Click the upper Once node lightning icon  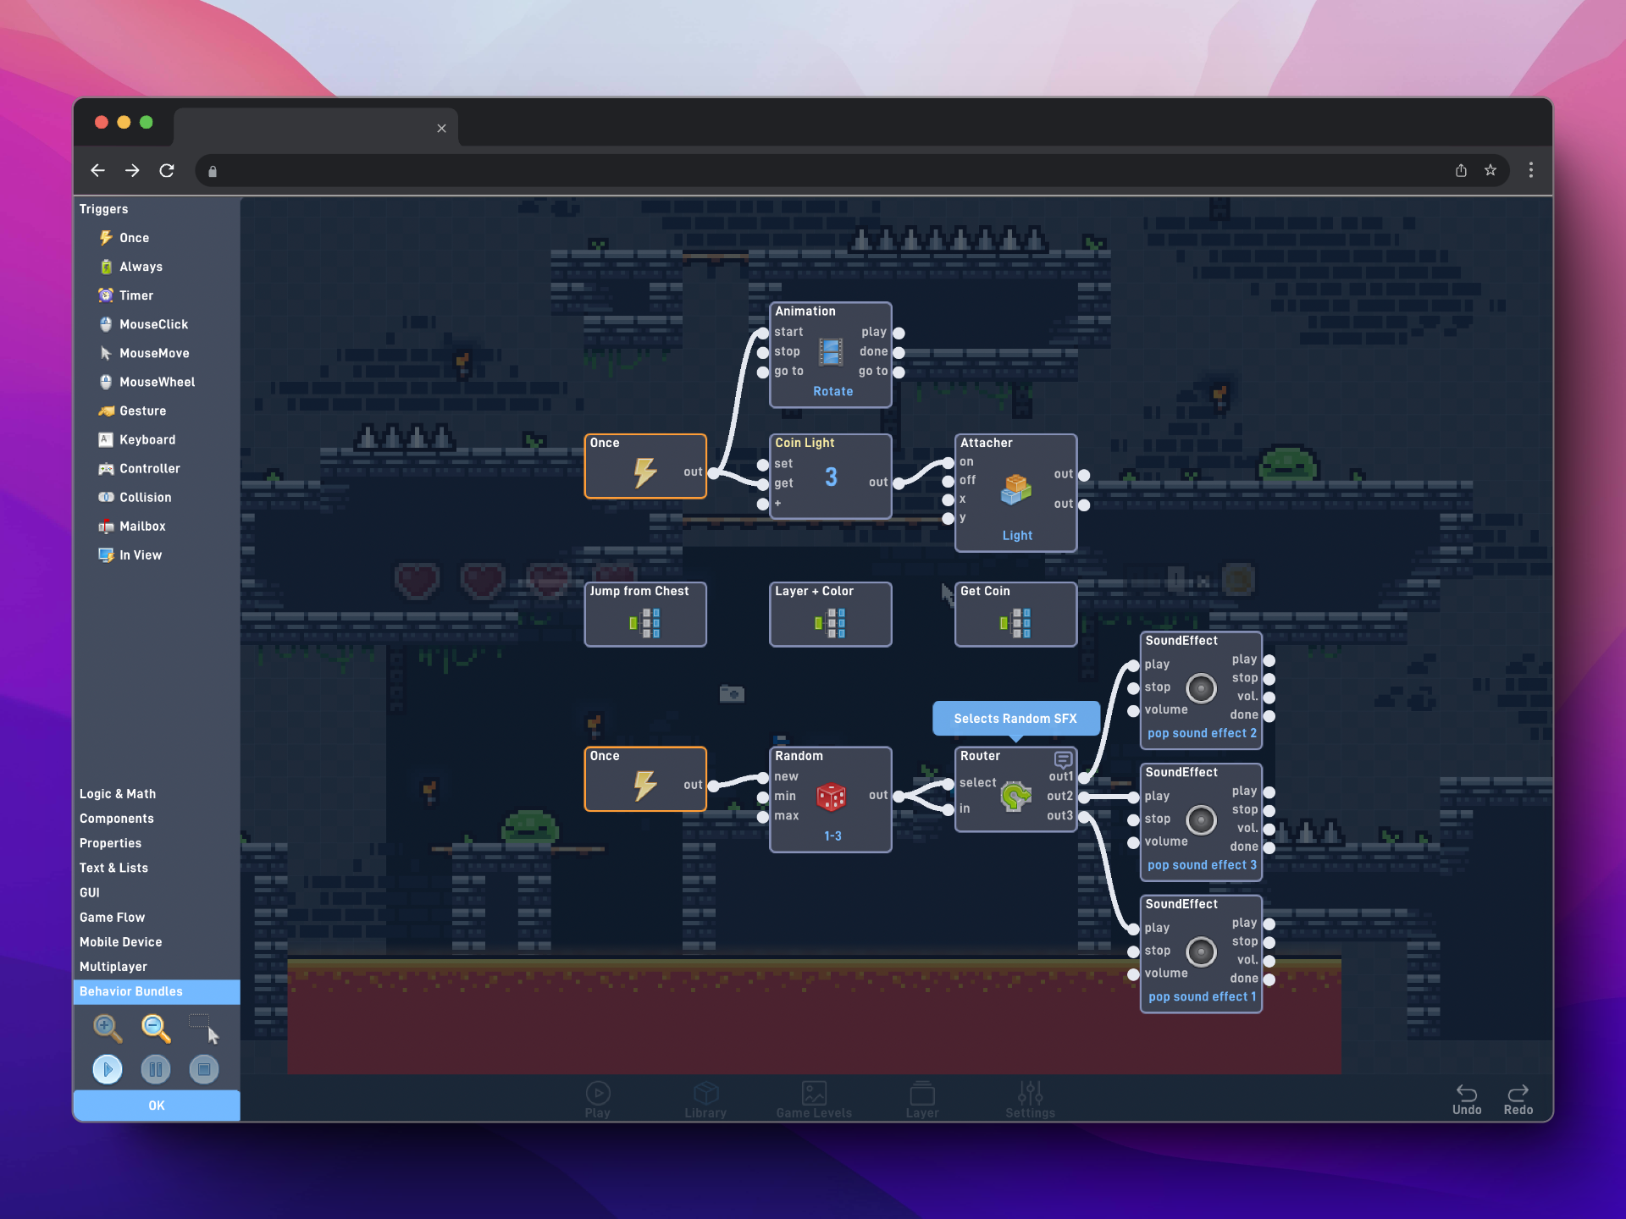point(645,472)
